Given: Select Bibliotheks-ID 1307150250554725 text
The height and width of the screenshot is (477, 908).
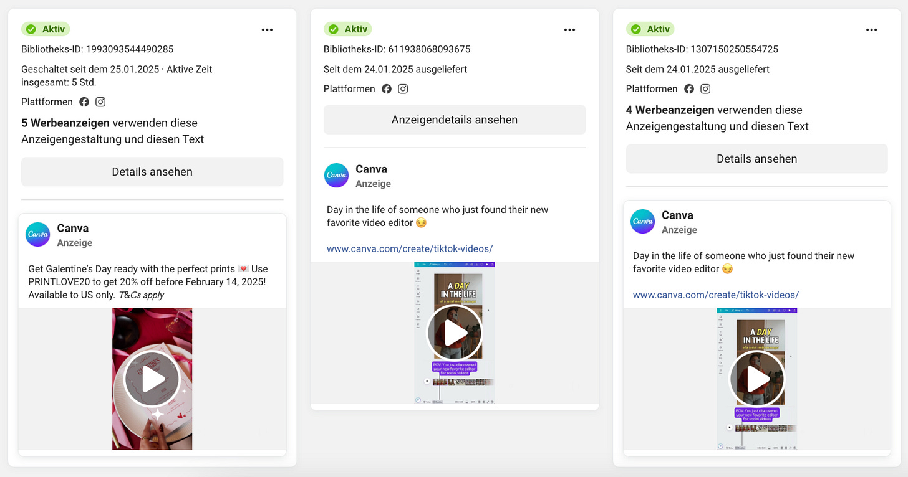Looking at the screenshot, I should (x=702, y=49).
